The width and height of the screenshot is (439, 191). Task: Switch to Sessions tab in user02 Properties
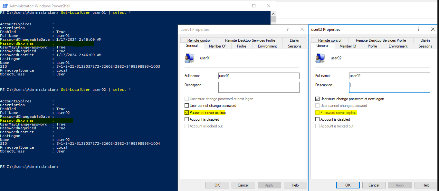(425, 46)
